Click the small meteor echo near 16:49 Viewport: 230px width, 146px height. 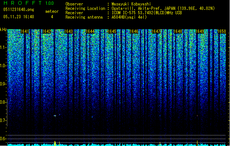pos(197,116)
